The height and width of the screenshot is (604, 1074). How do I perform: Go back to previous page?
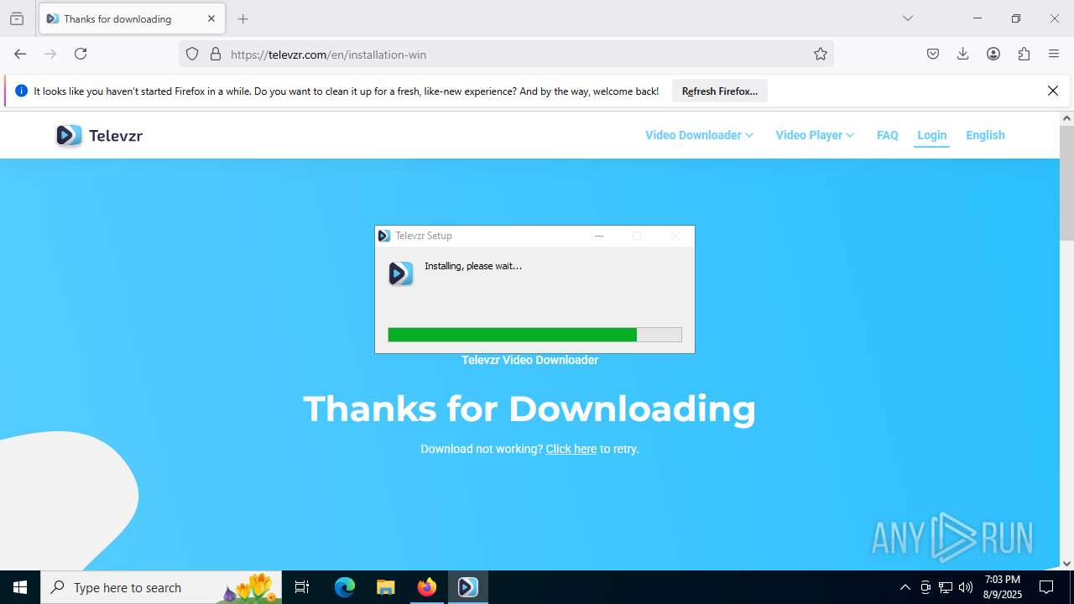[20, 54]
